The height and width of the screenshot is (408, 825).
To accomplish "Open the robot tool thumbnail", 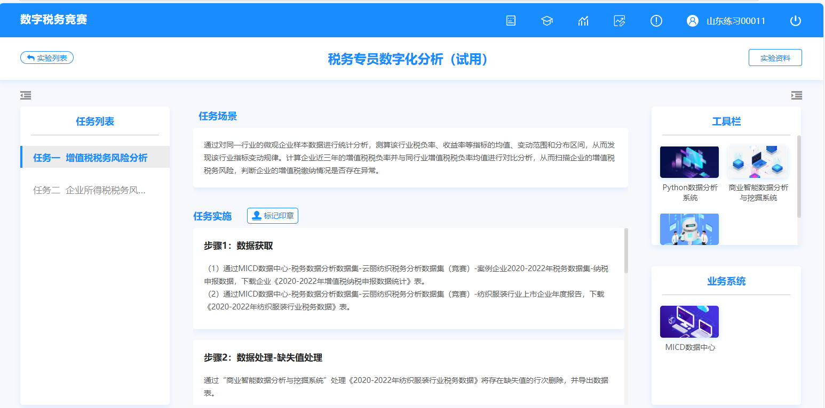I will click(x=689, y=229).
